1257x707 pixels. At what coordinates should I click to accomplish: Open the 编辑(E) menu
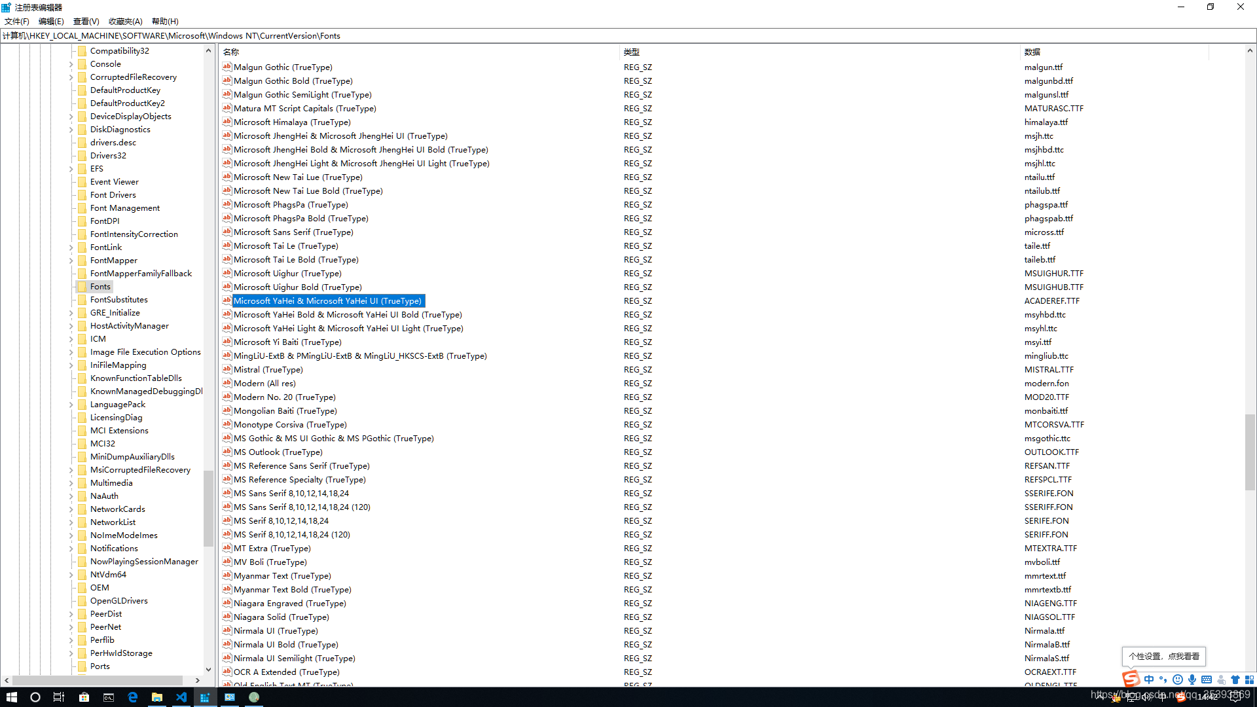[x=51, y=22]
